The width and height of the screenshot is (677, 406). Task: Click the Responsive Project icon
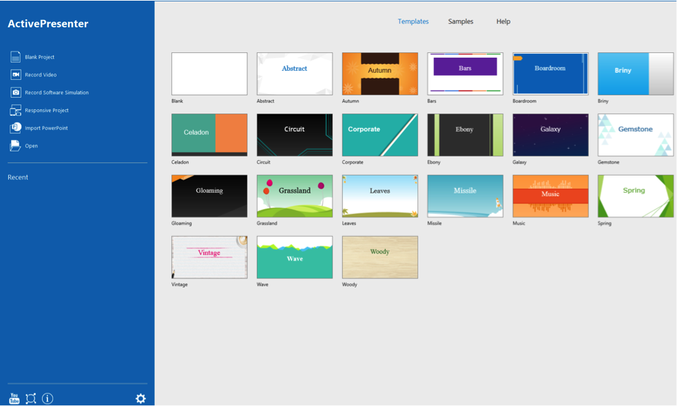[x=15, y=110]
